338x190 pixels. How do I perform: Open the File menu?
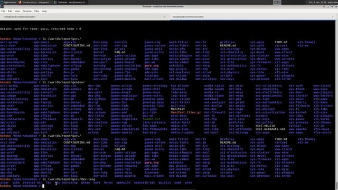pos(3,11)
